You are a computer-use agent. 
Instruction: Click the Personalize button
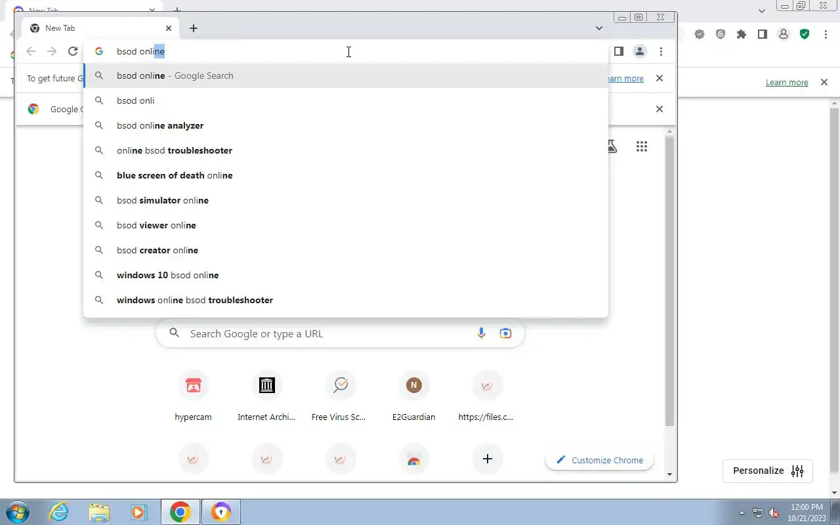768,471
